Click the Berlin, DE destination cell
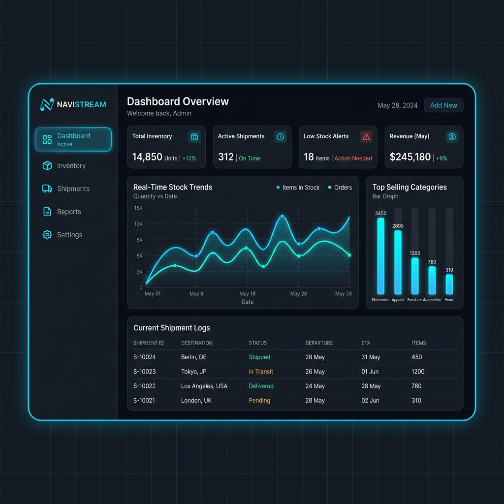 click(x=193, y=357)
